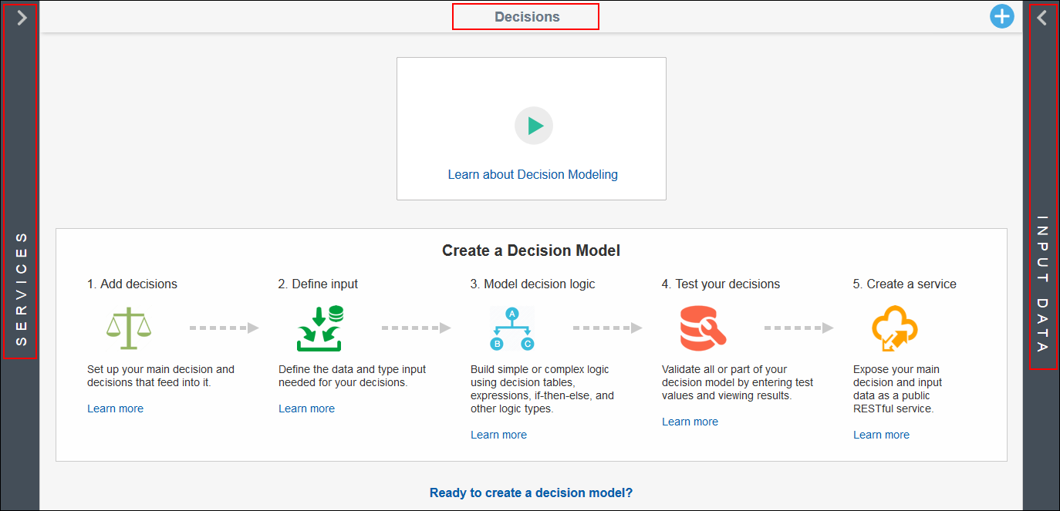Open the Decisions header tab

pyautogui.click(x=525, y=15)
